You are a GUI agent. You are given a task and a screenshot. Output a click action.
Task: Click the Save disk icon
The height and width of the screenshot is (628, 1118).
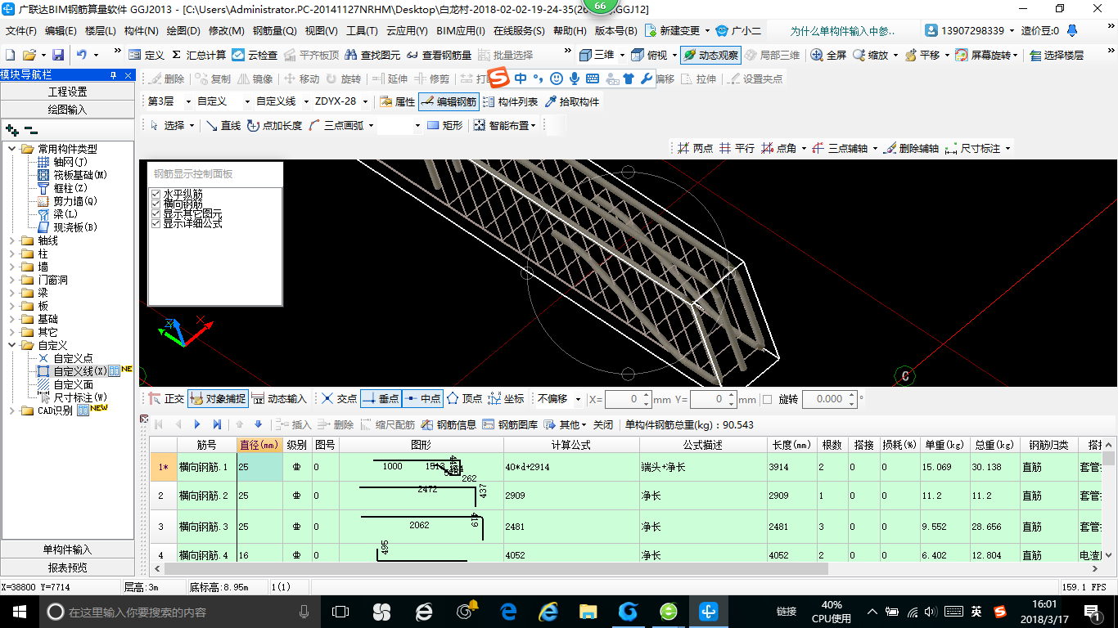click(58, 55)
